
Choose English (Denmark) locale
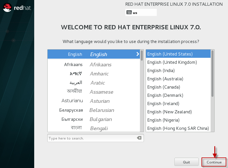(178, 95)
